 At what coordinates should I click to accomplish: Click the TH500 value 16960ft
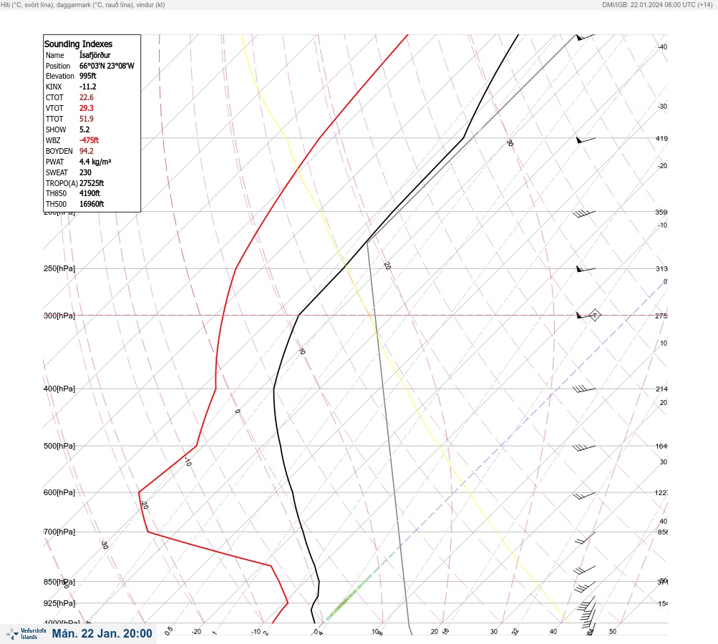pyautogui.click(x=92, y=204)
